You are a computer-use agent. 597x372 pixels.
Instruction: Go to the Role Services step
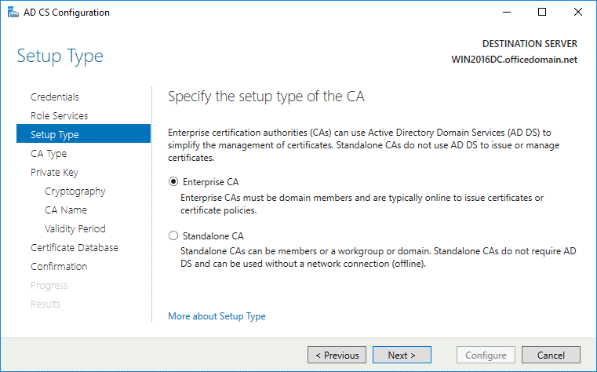(x=59, y=115)
